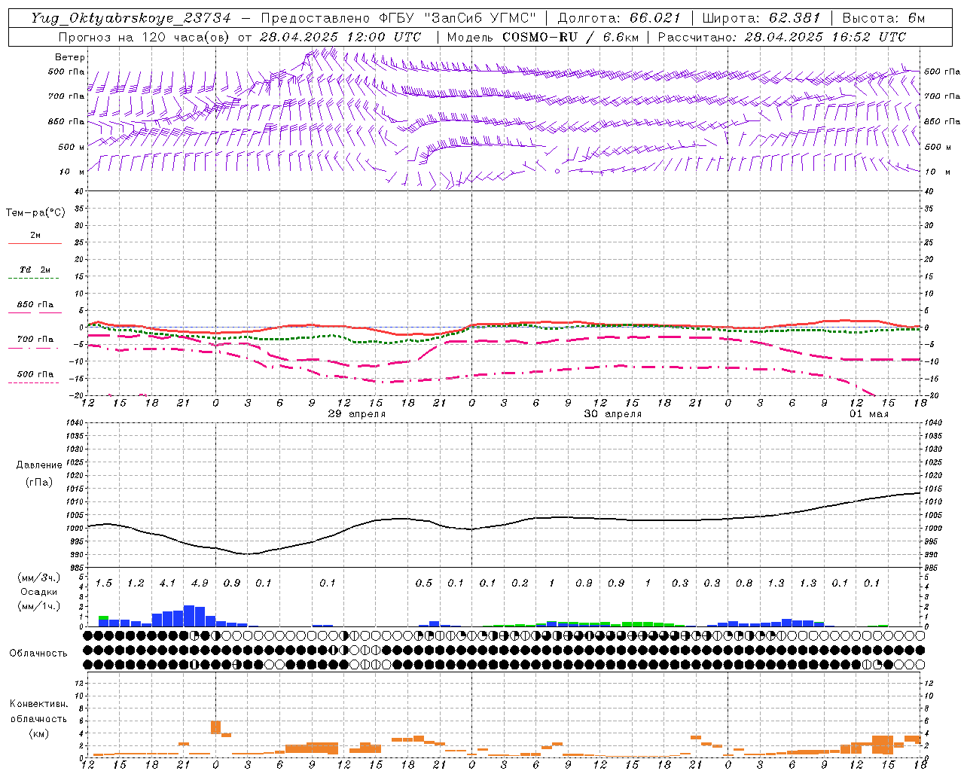
Task: Click the '10 м' wind level label on left
Action: click(72, 172)
